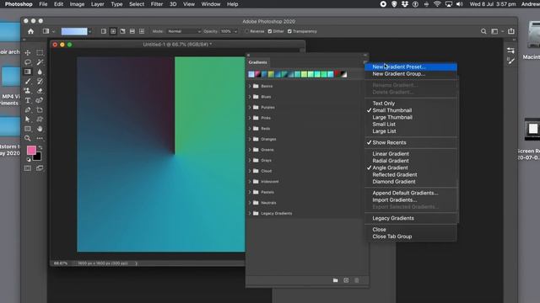
Task: Click the pink foreground color swatch
Action: (31, 150)
